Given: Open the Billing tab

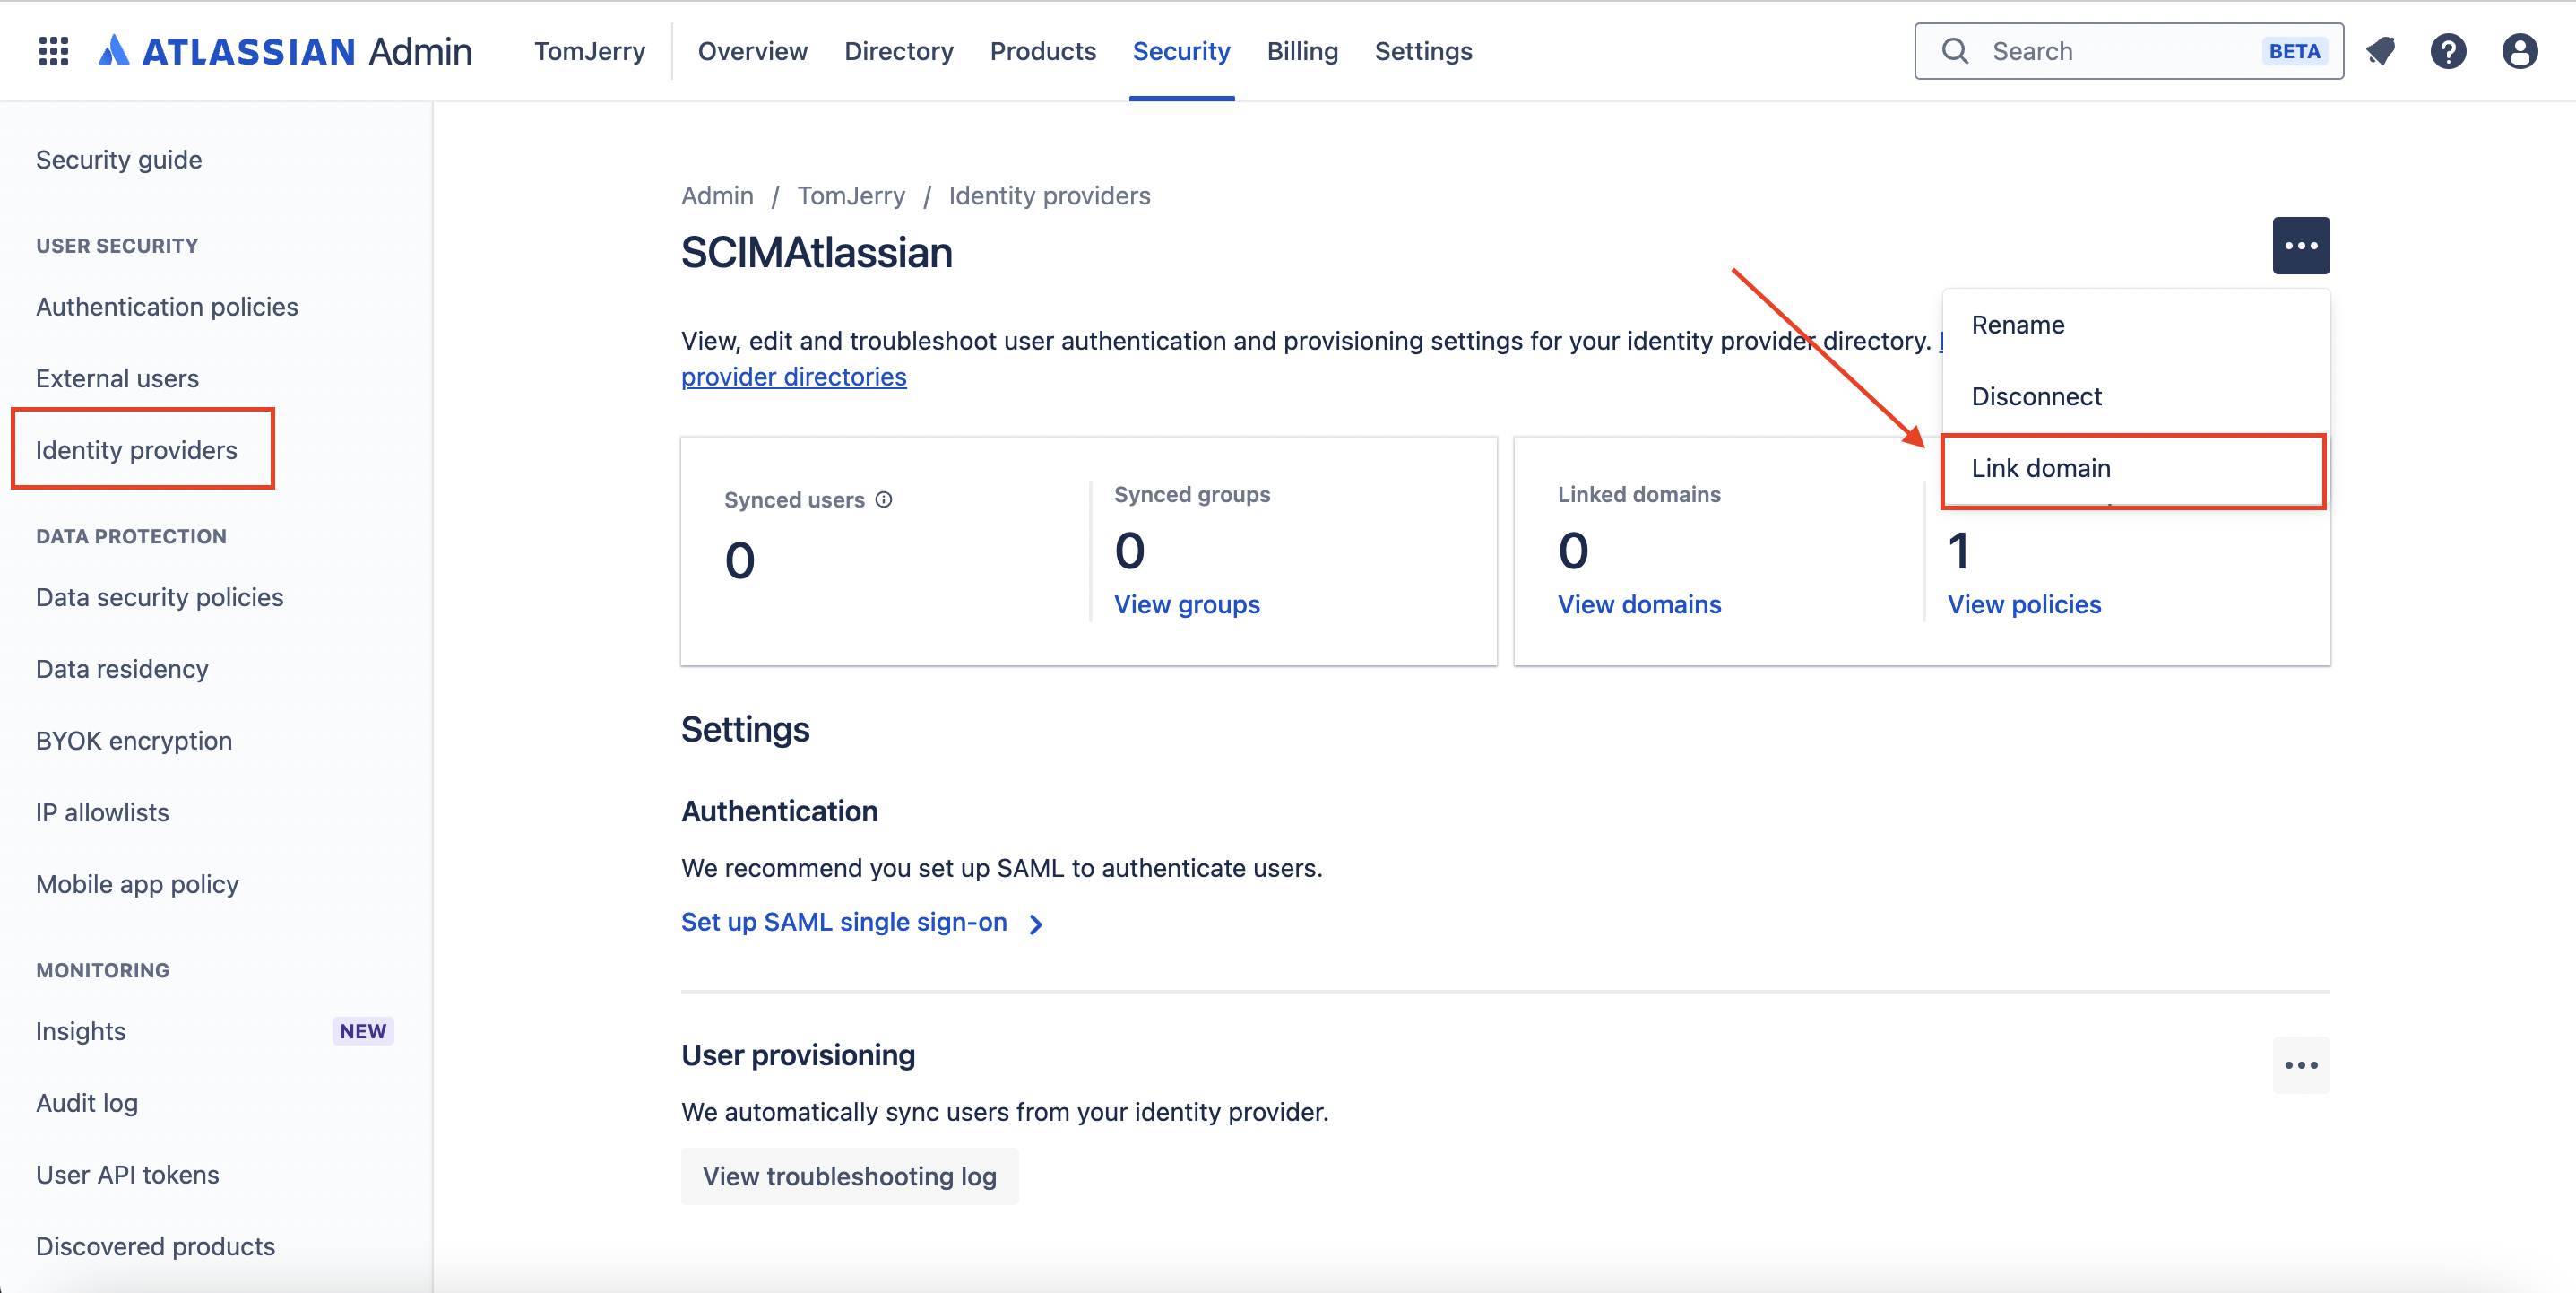Looking at the screenshot, I should 1302,51.
